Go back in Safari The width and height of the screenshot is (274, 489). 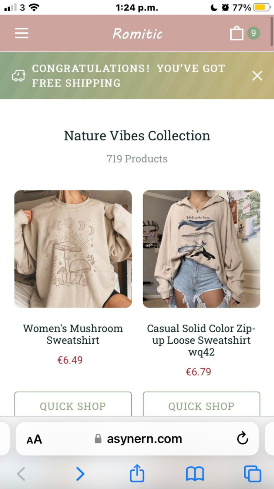[21, 474]
